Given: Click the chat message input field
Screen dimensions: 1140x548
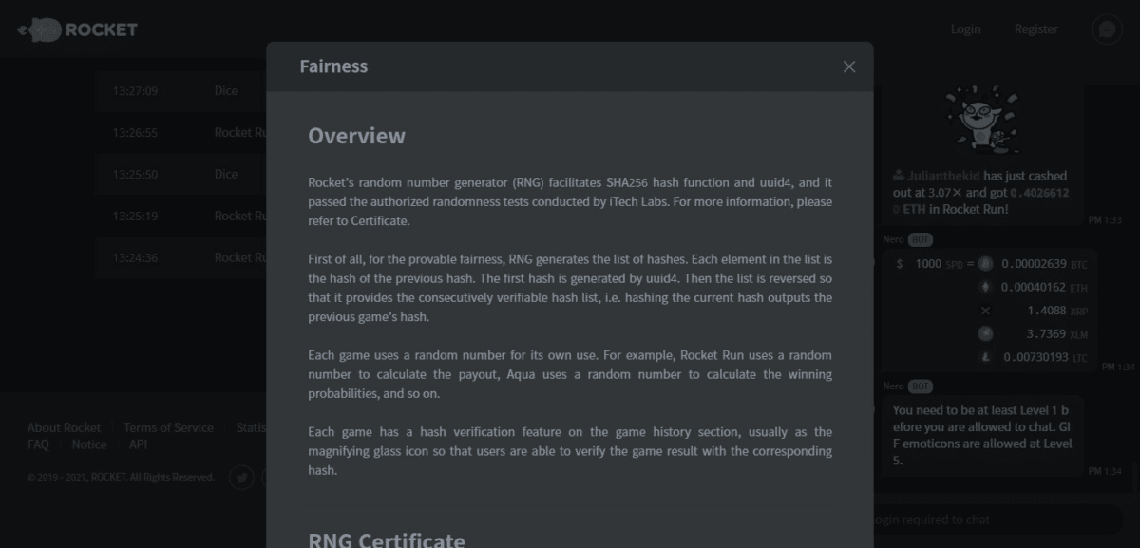Looking at the screenshot, I should pos(988,520).
